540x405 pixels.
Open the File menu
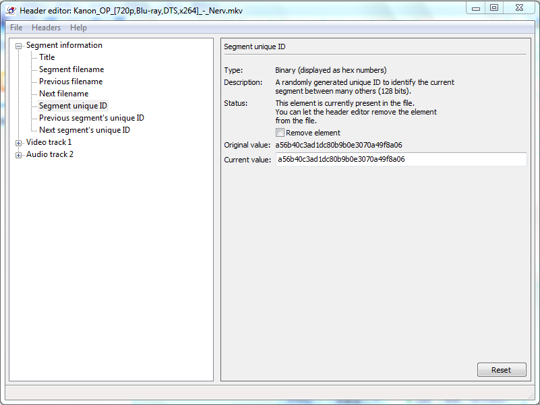[16, 28]
